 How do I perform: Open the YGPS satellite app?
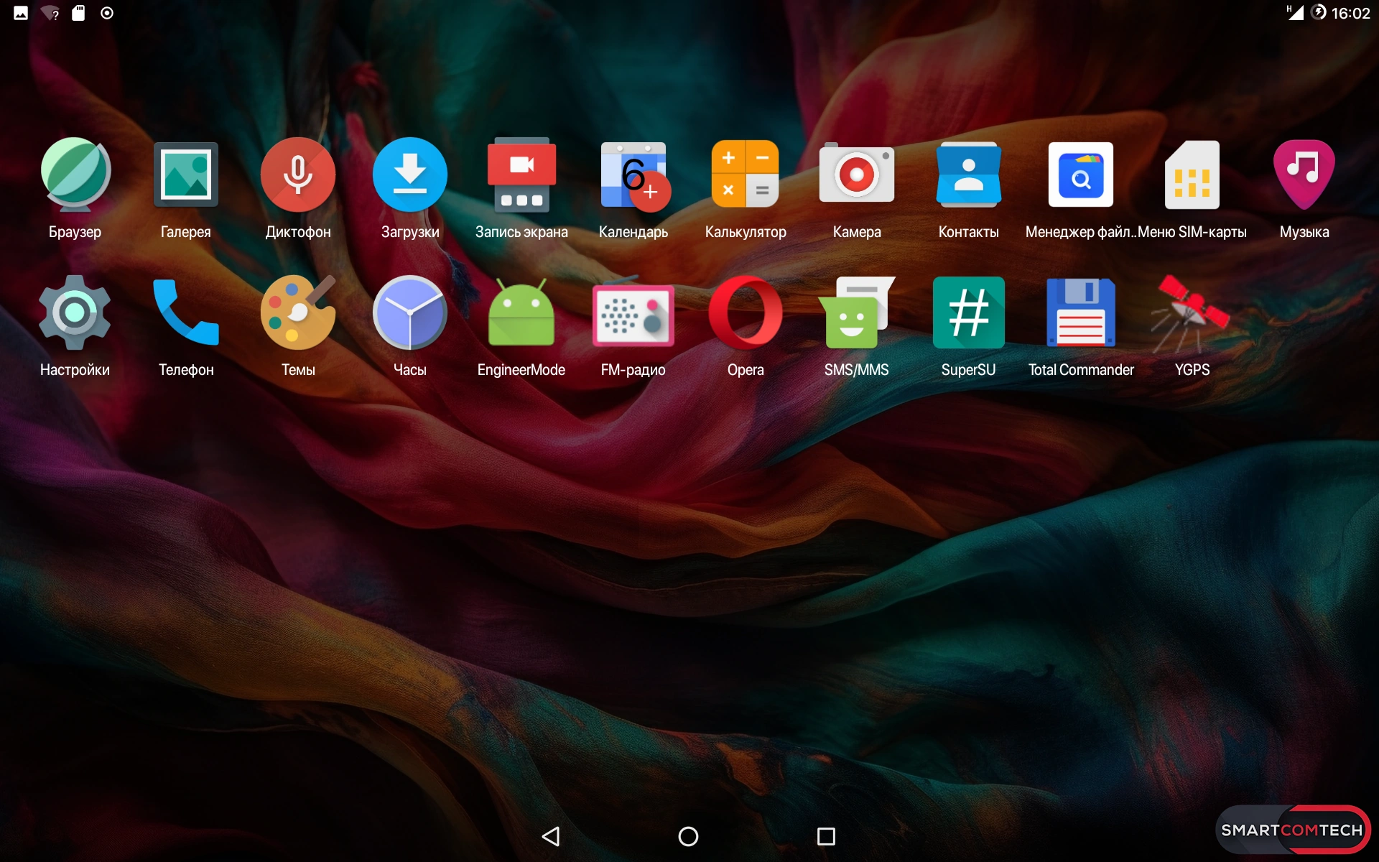coord(1192,314)
